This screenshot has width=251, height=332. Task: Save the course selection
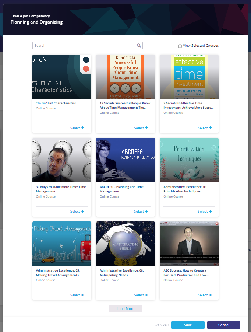(188, 325)
